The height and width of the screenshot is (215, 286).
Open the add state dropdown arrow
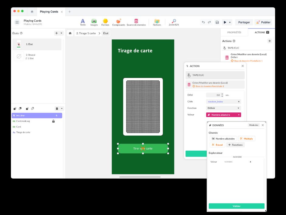(61, 33)
